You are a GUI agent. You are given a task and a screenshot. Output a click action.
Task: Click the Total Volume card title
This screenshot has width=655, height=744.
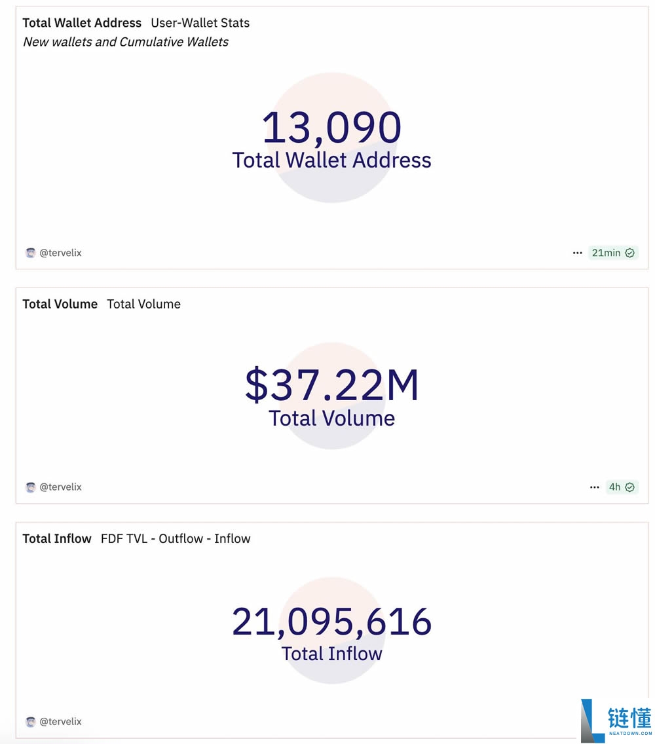click(x=60, y=304)
